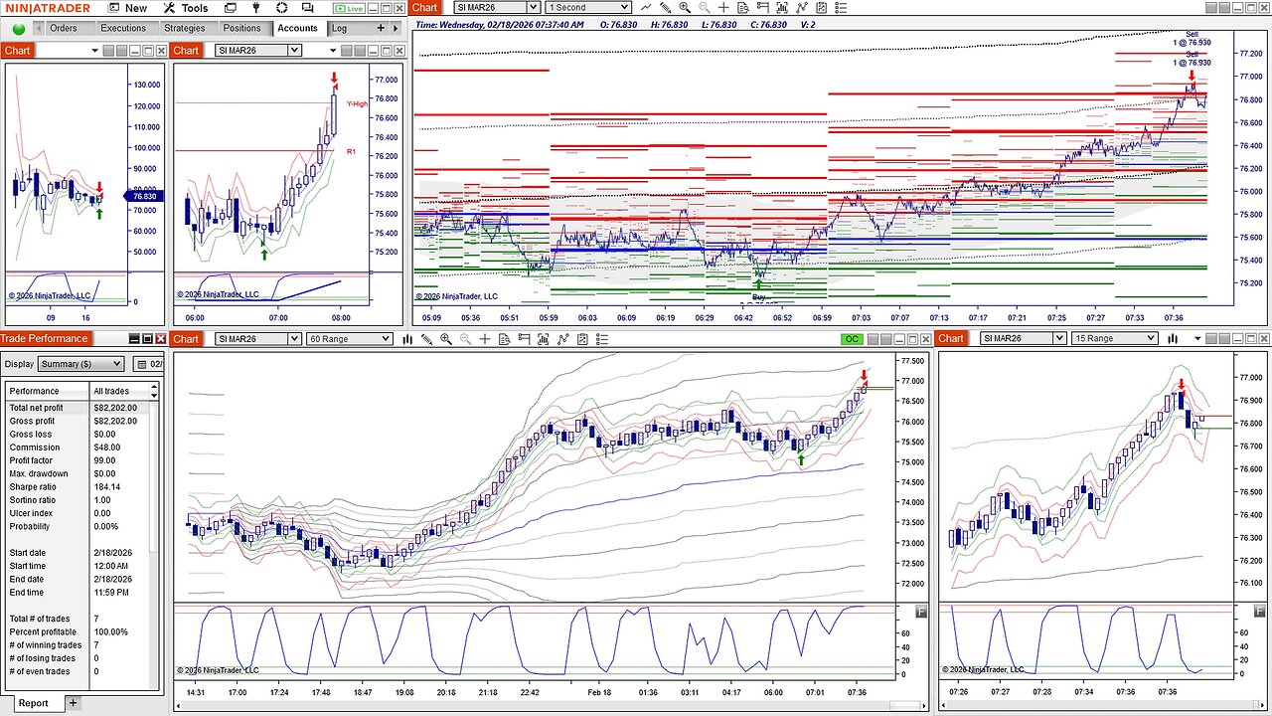Add a tab next to Report
The image size is (1272, 716).
click(x=73, y=703)
